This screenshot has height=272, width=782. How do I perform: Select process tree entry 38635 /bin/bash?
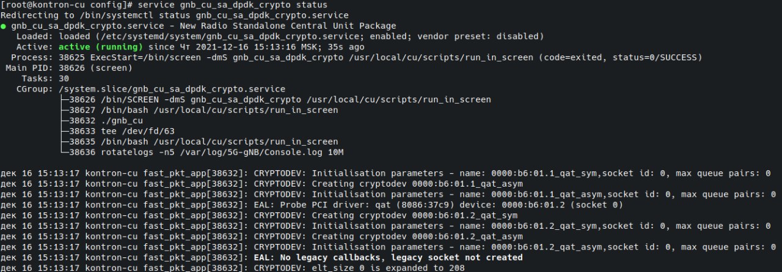point(203,141)
